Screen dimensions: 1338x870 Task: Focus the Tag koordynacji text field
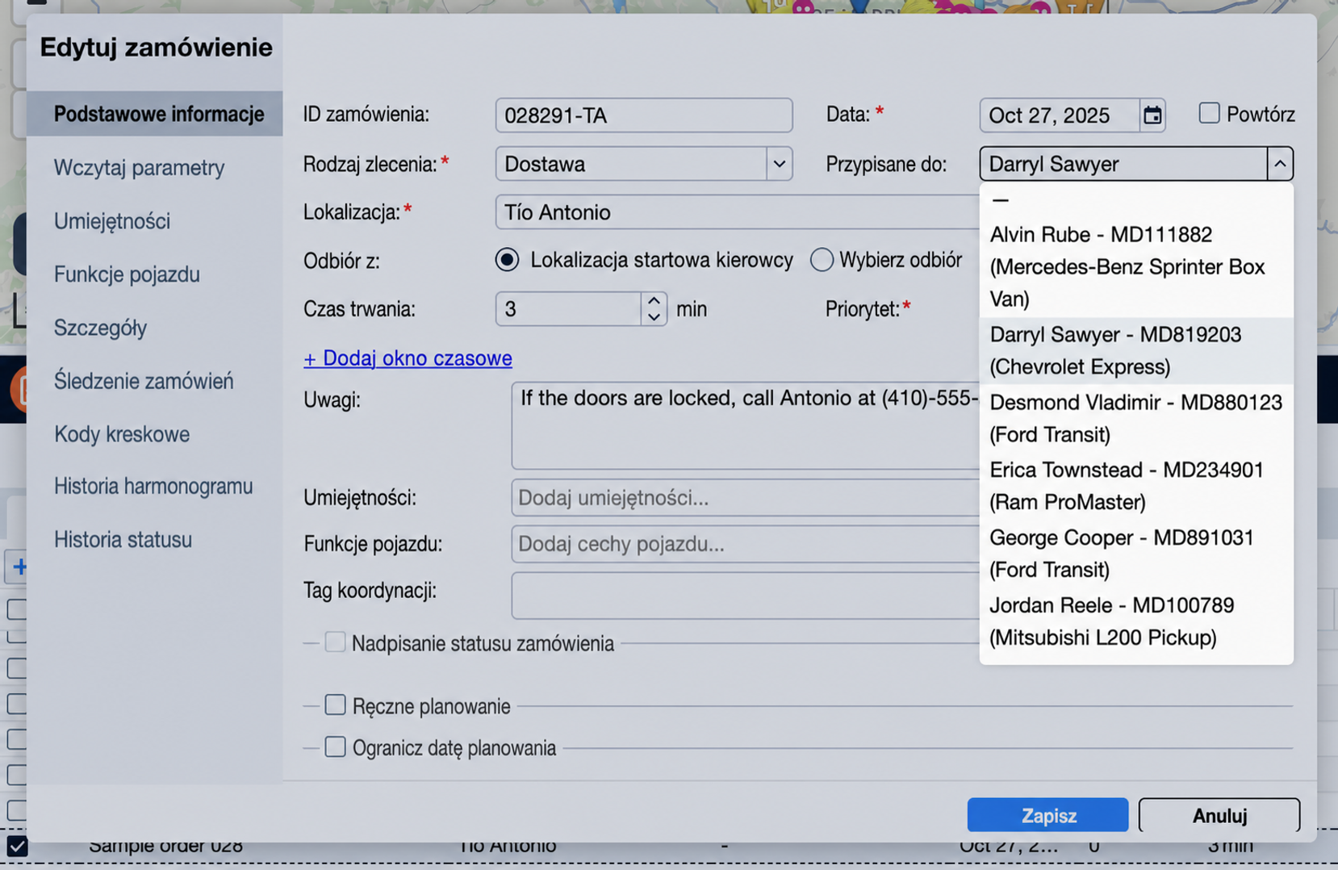[x=745, y=596]
